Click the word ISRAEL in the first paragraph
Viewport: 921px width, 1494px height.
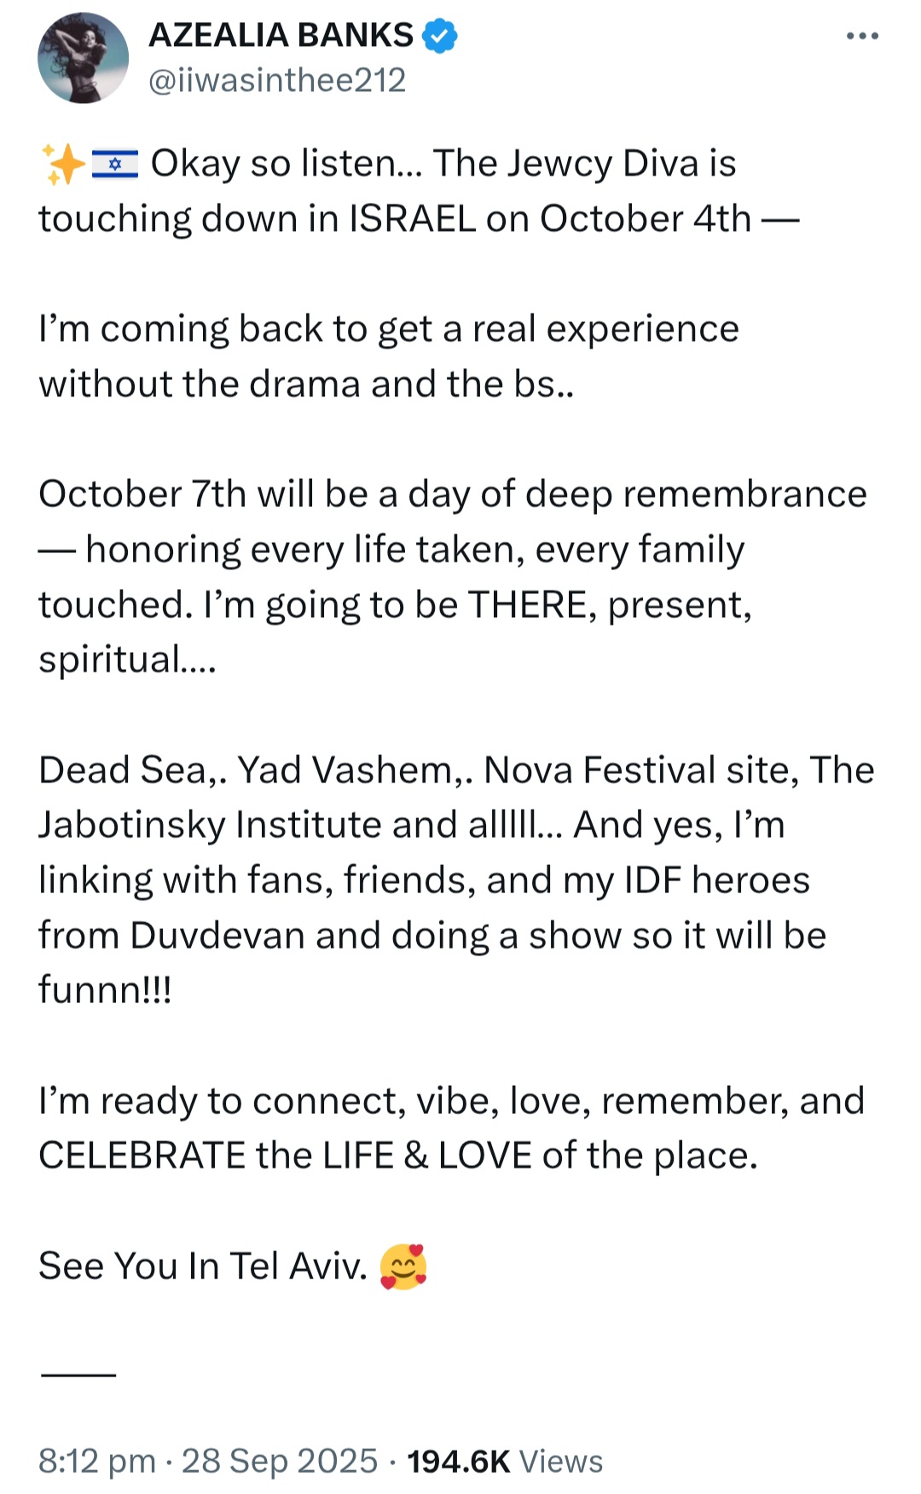(412, 219)
